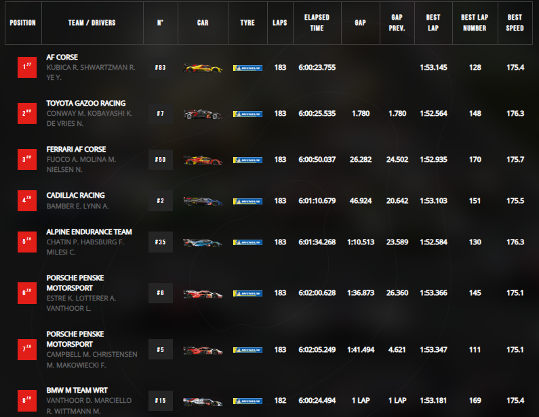Click best speed 175.7
The height and width of the screenshot is (417, 539).
(x=515, y=160)
